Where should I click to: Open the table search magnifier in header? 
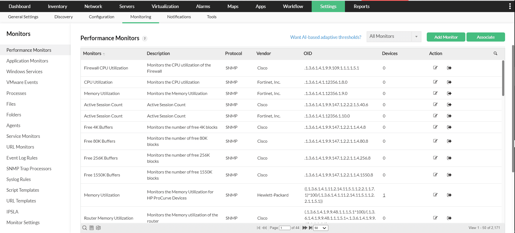click(495, 53)
